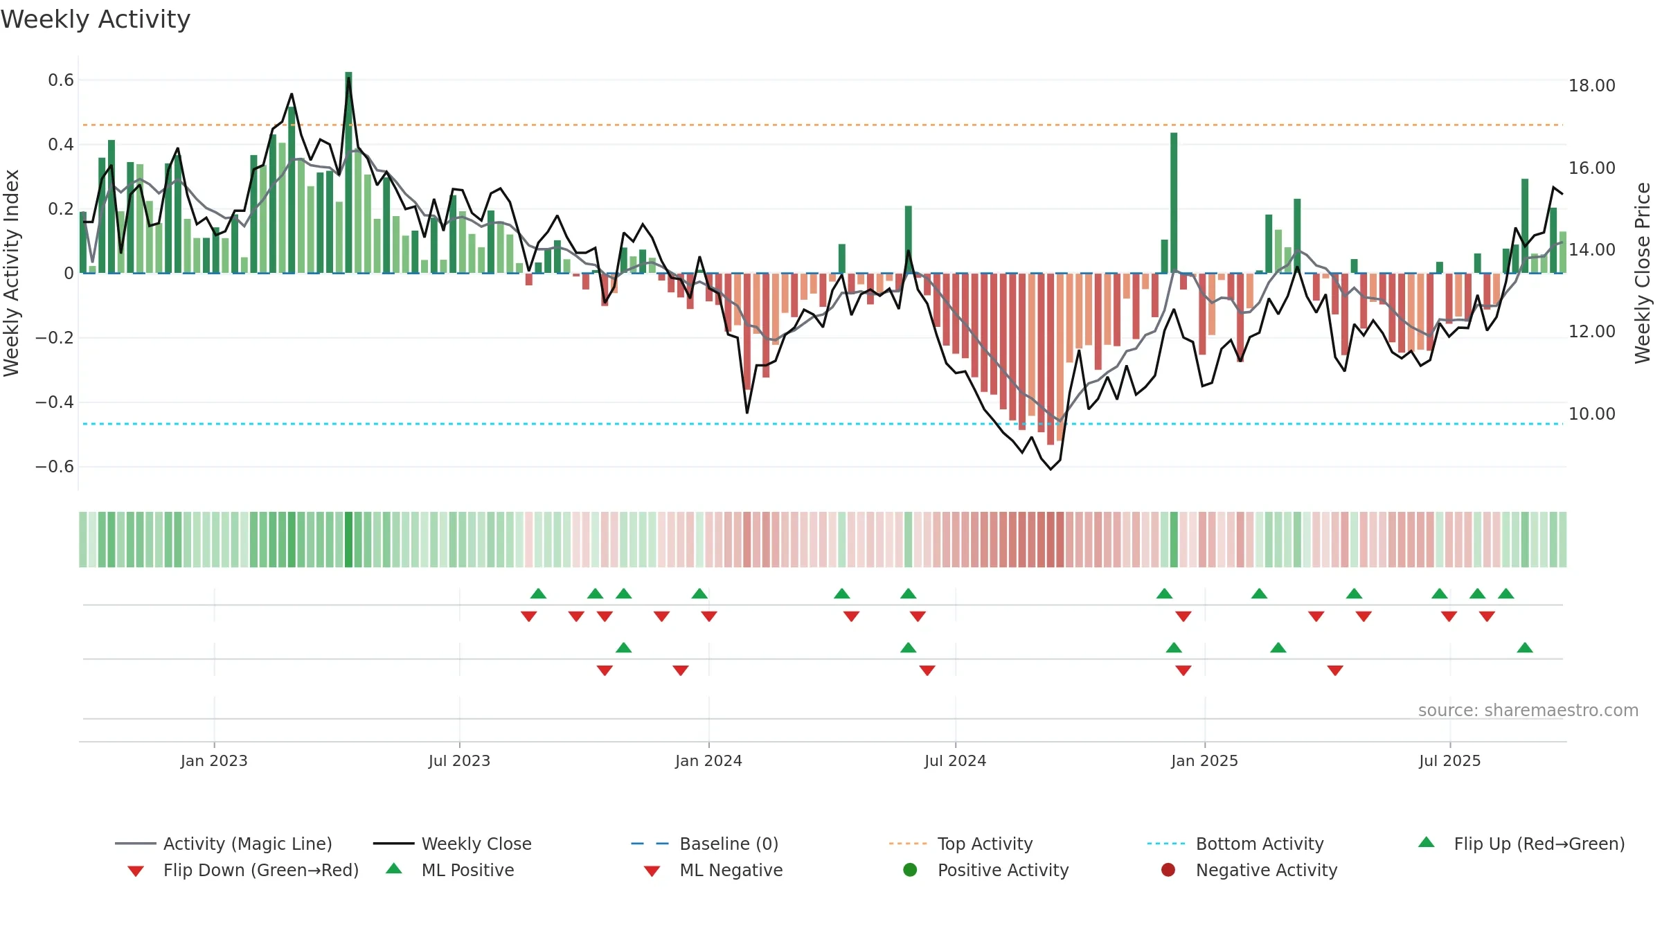Click the tall green bar near December 2024
Image resolution: width=1662 pixels, height=935 pixels.
tap(1174, 203)
